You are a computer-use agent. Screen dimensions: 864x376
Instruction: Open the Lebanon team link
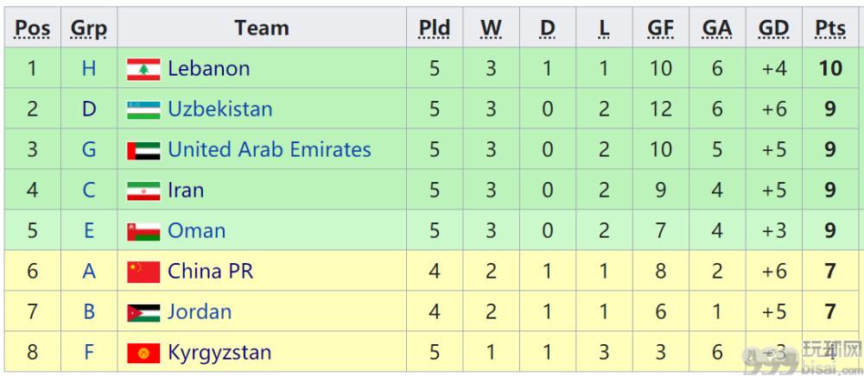pyautogui.click(x=208, y=69)
